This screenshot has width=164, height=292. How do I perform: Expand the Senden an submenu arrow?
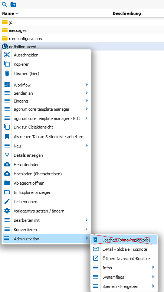point(86,93)
